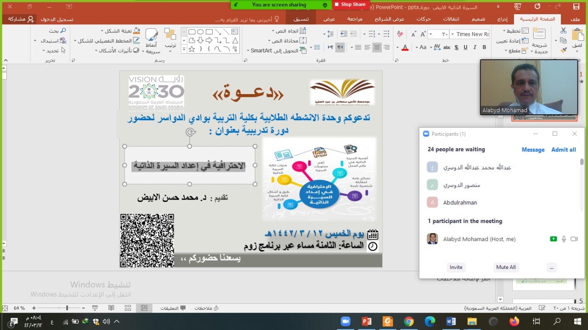Click the red font color icon

tap(405, 47)
